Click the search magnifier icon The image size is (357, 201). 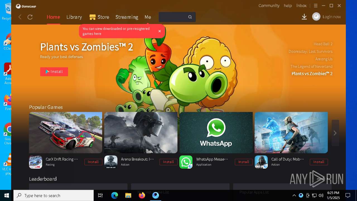coord(190,17)
